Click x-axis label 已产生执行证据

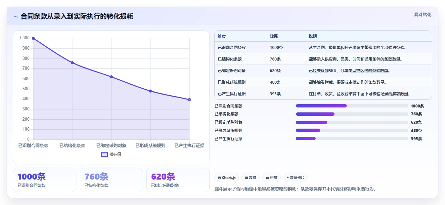(x=189, y=145)
